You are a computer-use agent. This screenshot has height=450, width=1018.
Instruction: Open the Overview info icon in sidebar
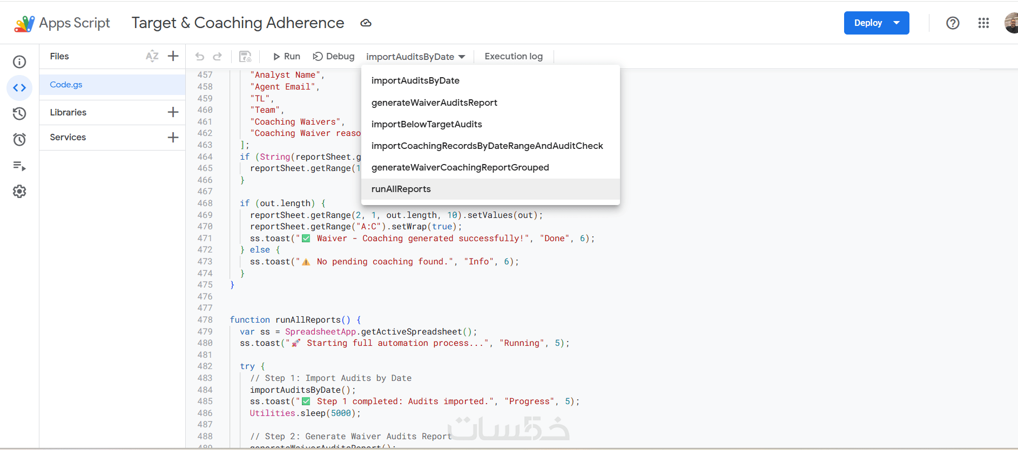[19, 62]
